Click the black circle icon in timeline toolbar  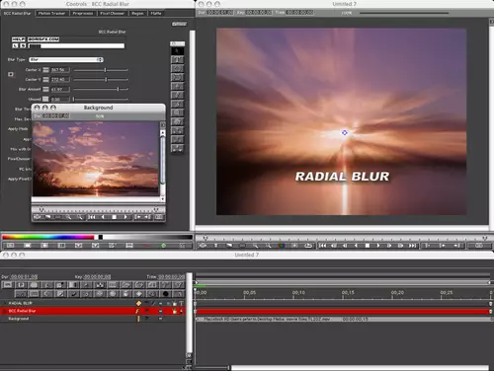pyautogui.click(x=165, y=294)
